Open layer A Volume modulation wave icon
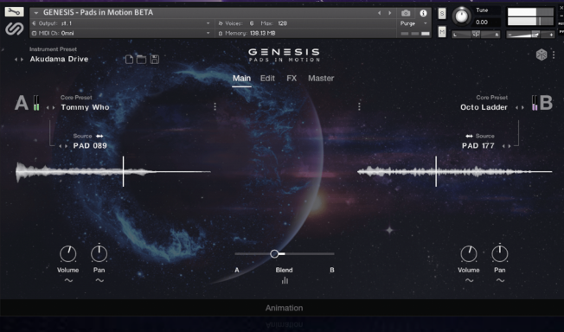The image size is (564, 332). 68,281
